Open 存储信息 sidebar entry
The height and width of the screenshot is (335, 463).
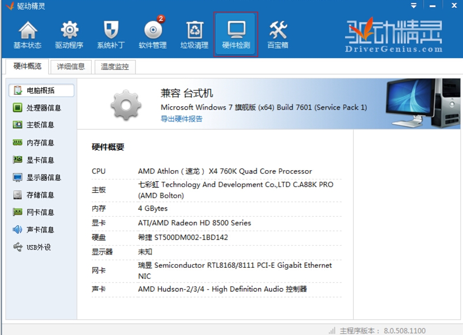point(40,195)
